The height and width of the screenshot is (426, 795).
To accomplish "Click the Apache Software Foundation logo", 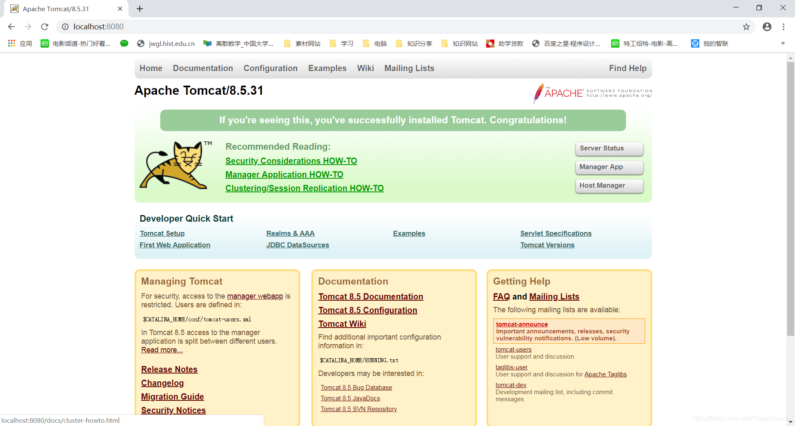I will (x=593, y=93).
